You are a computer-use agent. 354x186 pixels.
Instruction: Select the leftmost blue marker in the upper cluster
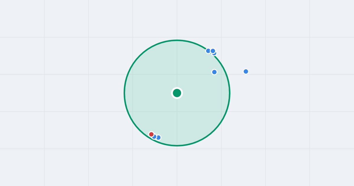pyautogui.click(x=208, y=51)
